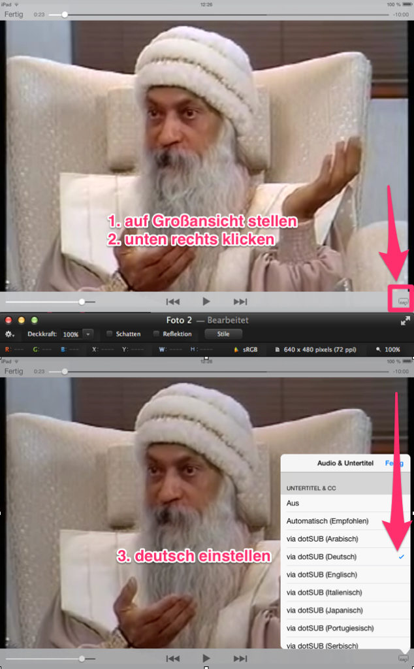Click the previous track button in lower player
414x669 pixels.
172,659
